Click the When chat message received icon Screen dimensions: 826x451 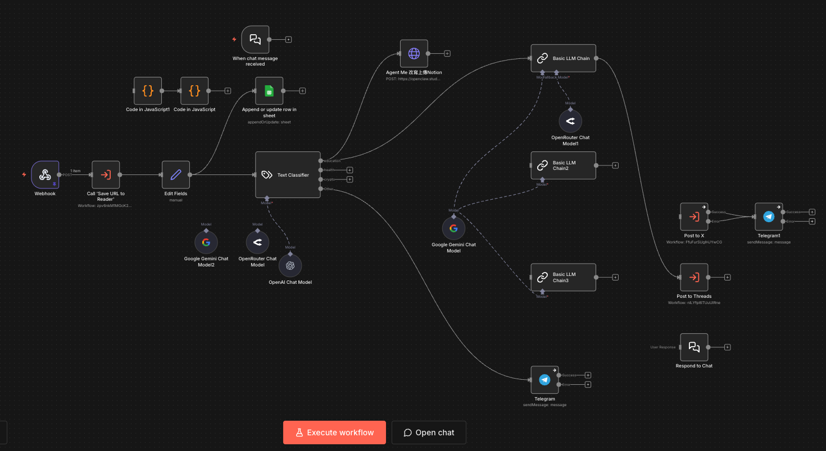(255, 39)
